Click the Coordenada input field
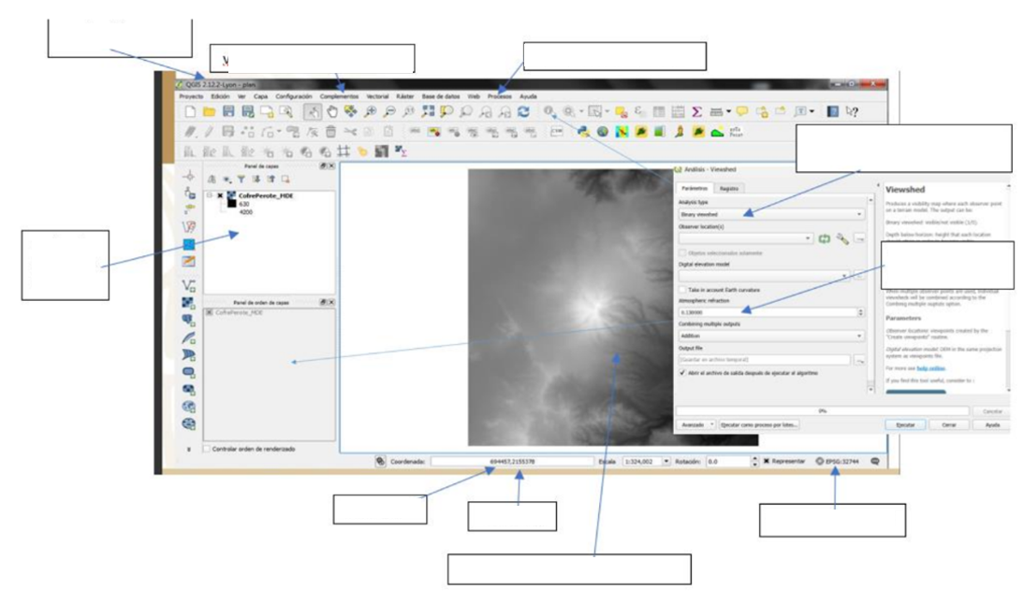This screenshot has height=603, width=1024. [x=512, y=462]
